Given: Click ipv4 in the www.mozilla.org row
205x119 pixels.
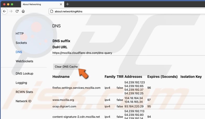Looking at the screenshot, I should 107,100.
